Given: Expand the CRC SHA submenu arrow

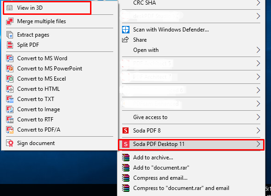Looking at the screenshot, I should [x=258, y=3].
